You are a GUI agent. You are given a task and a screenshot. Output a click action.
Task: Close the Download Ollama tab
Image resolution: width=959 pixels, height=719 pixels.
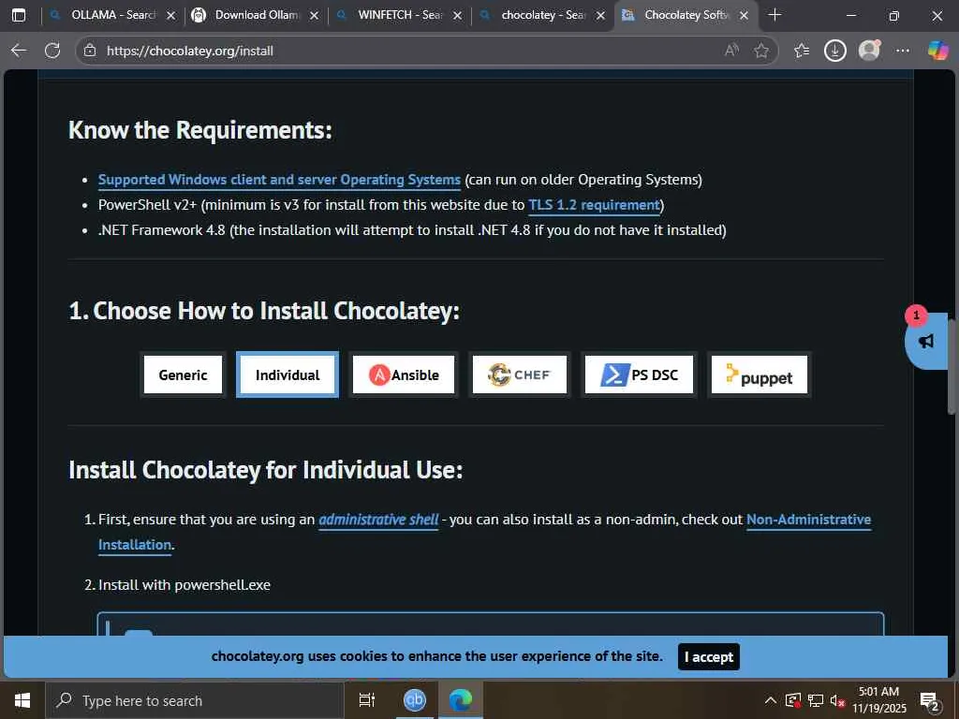315,16
